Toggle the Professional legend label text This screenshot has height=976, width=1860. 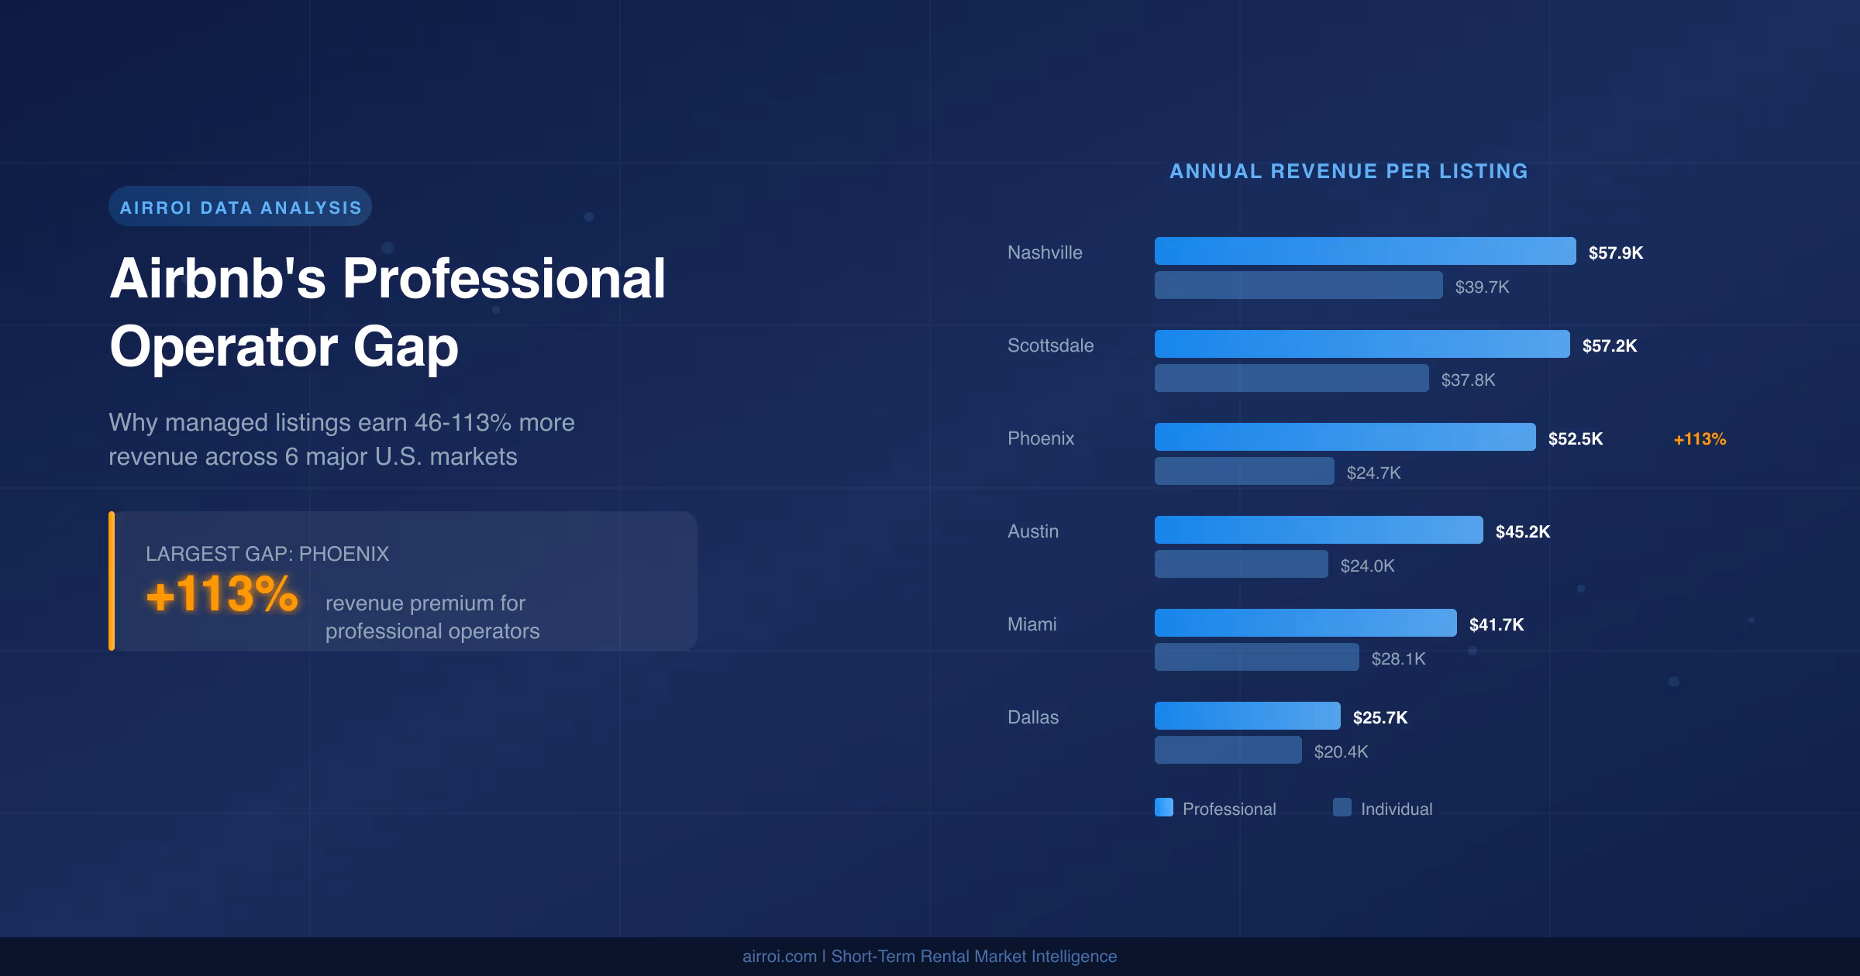[x=1228, y=809]
